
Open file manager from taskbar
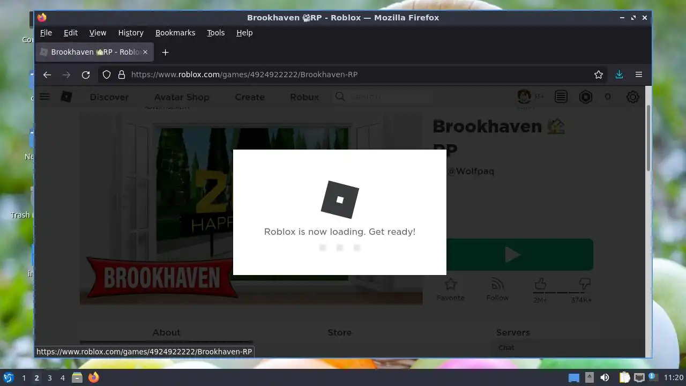tap(77, 377)
